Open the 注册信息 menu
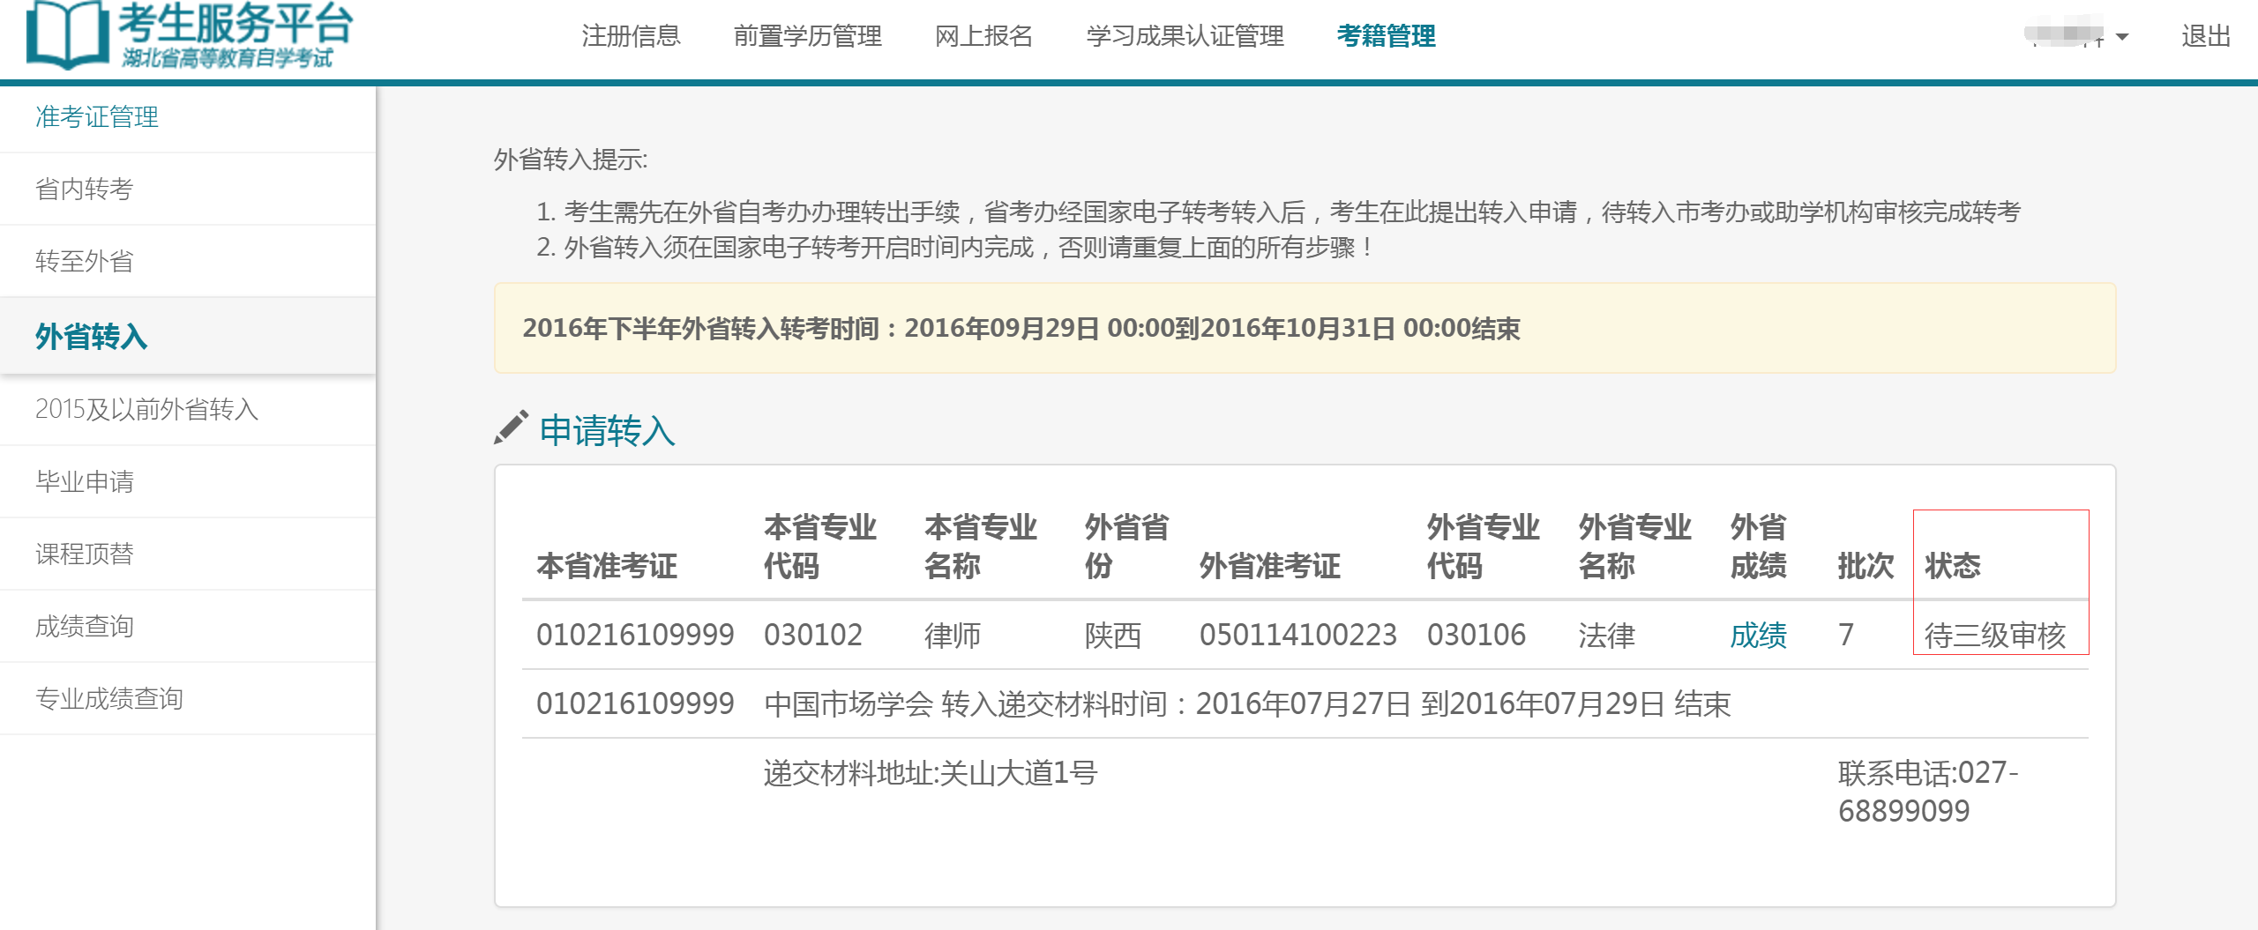 coord(631,36)
